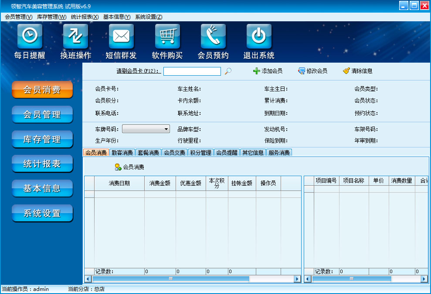Click the 操作员 column header
The image size is (431, 294).
pos(268,183)
